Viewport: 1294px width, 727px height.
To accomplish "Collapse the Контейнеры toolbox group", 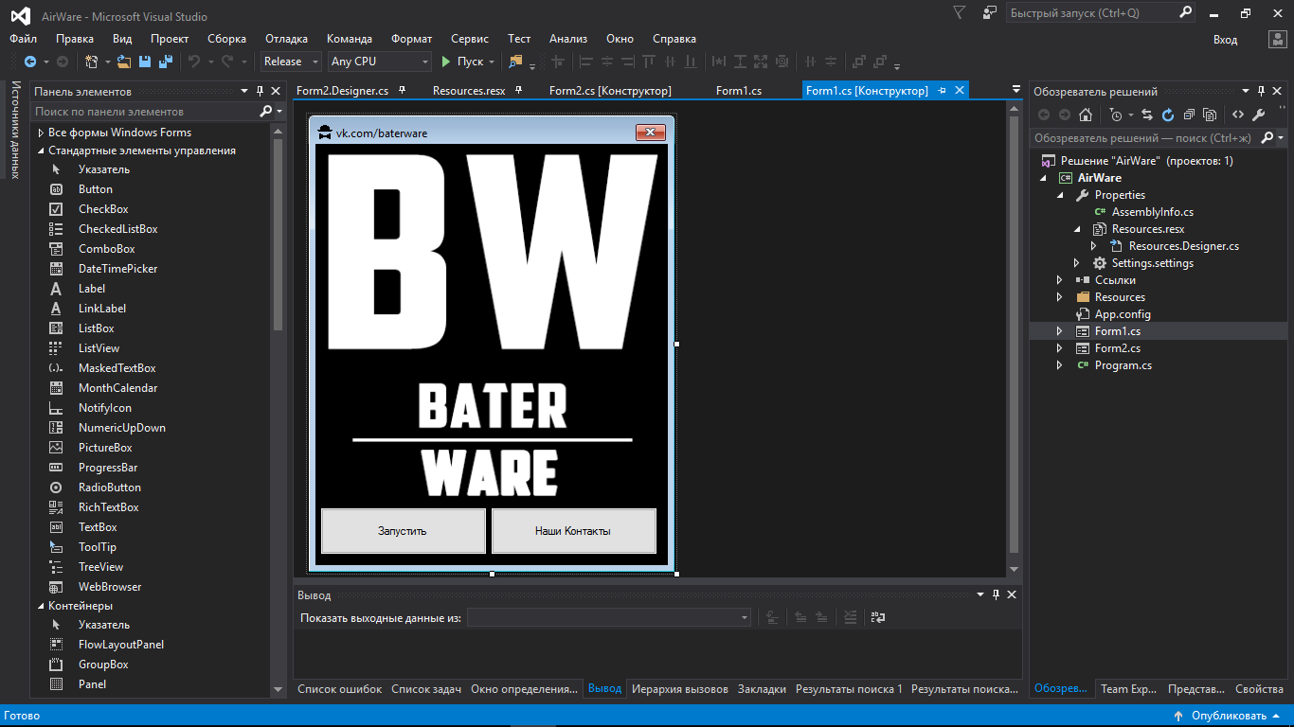I will pyautogui.click(x=41, y=606).
